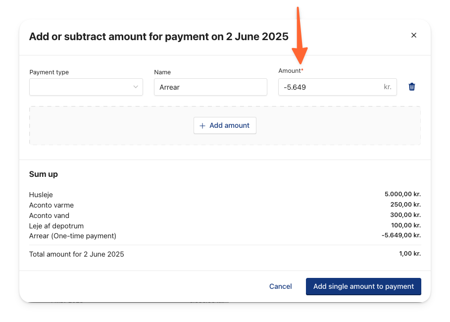Select the Aconto vand summary line
450x322 pixels.
225,215
